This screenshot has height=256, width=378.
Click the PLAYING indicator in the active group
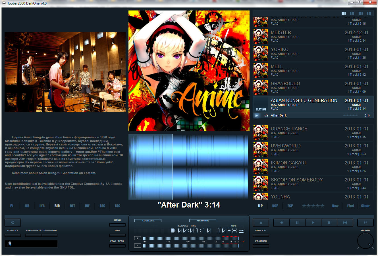pos(261,109)
